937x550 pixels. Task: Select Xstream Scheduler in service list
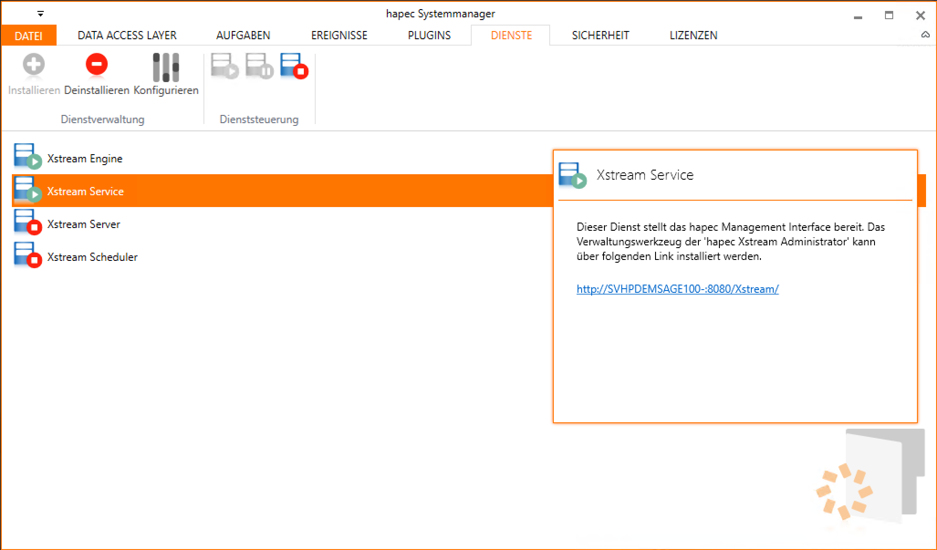92,257
